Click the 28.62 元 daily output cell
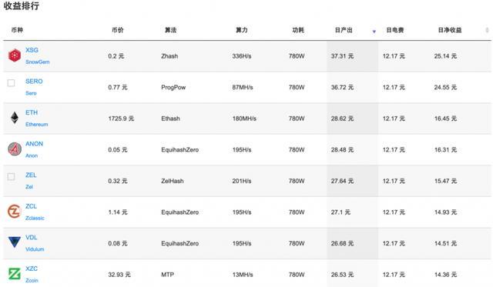The width and height of the screenshot is (493, 287). click(x=342, y=118)
